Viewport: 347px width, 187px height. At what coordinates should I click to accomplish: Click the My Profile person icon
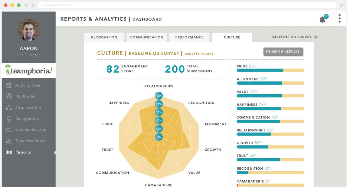[8, 96]
